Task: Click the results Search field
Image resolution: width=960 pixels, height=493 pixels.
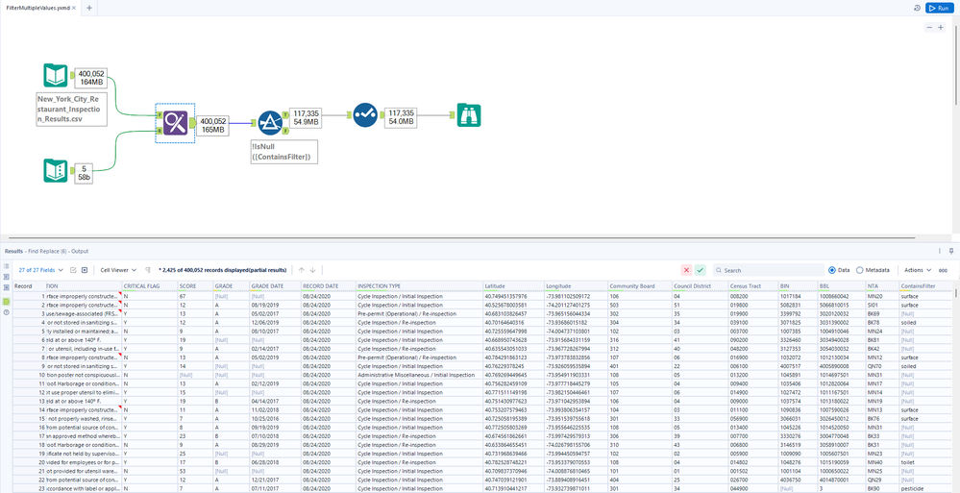Action: 769,270
